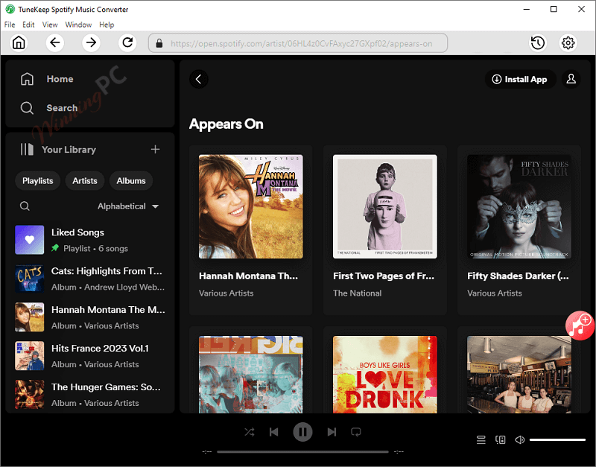The height and width of the screenshot is (467, 596).
Task: Open the Edit menu
Action: (28, 25)
